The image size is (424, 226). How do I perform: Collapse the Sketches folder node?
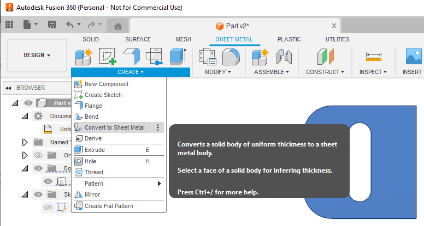[x=25, y=194]
